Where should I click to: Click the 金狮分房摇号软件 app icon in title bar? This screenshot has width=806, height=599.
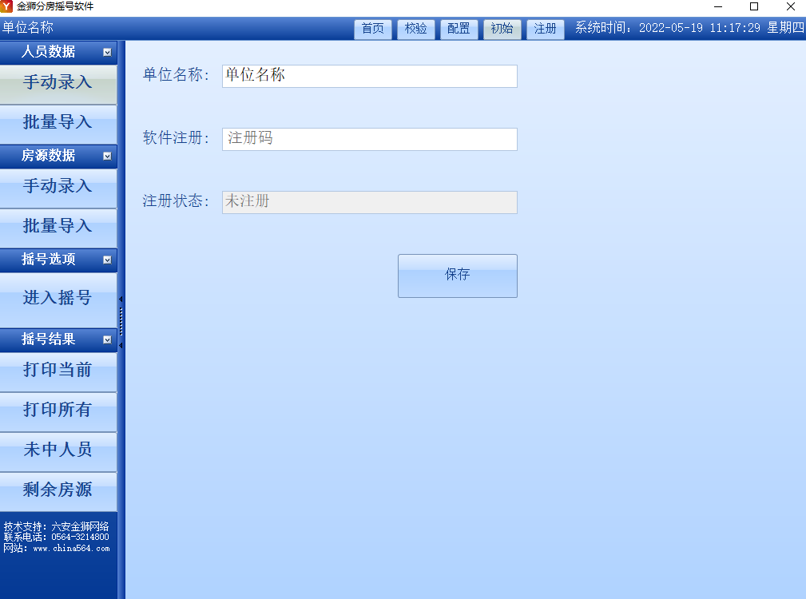[6, 6]
